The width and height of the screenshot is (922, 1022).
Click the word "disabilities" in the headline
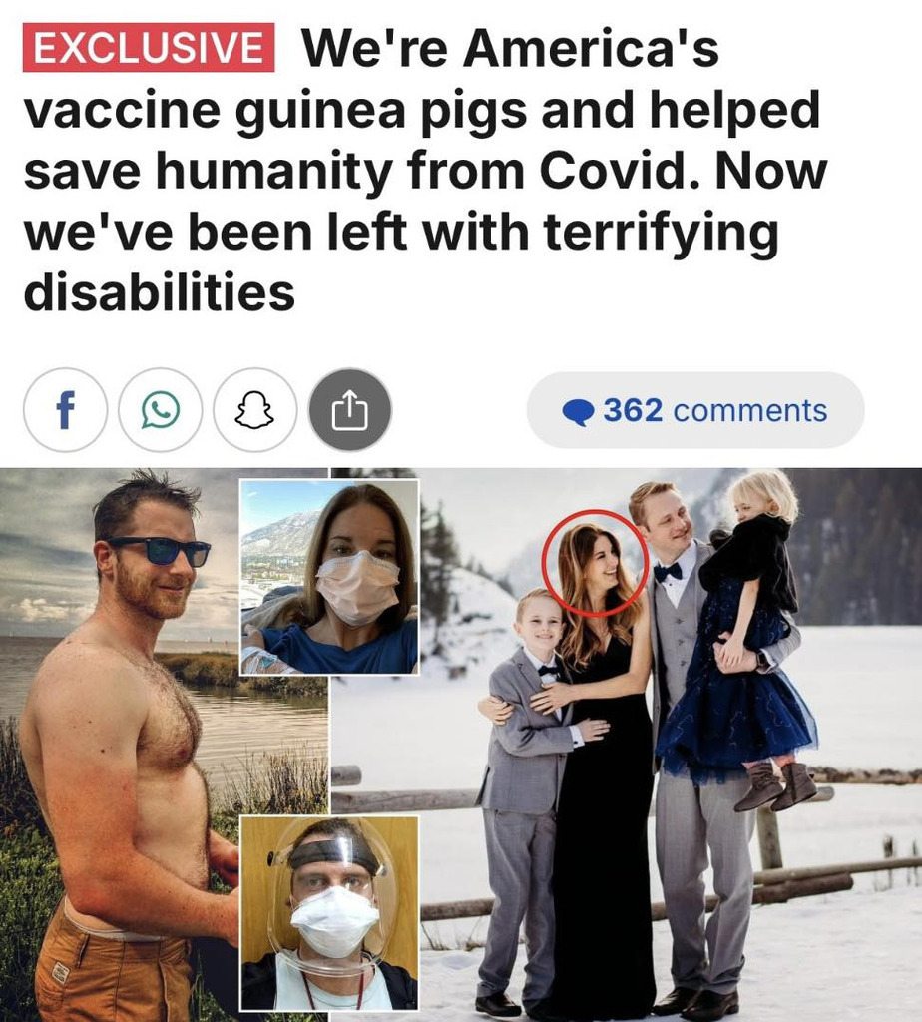coord(160,291)
